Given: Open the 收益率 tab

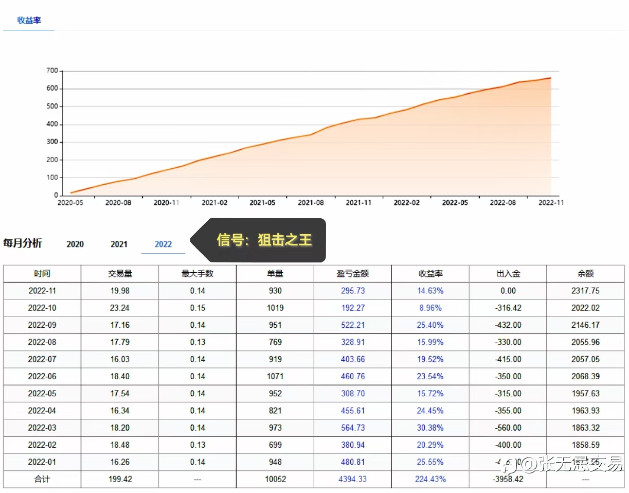Looking at the screenshot, I should click(29, 21).
